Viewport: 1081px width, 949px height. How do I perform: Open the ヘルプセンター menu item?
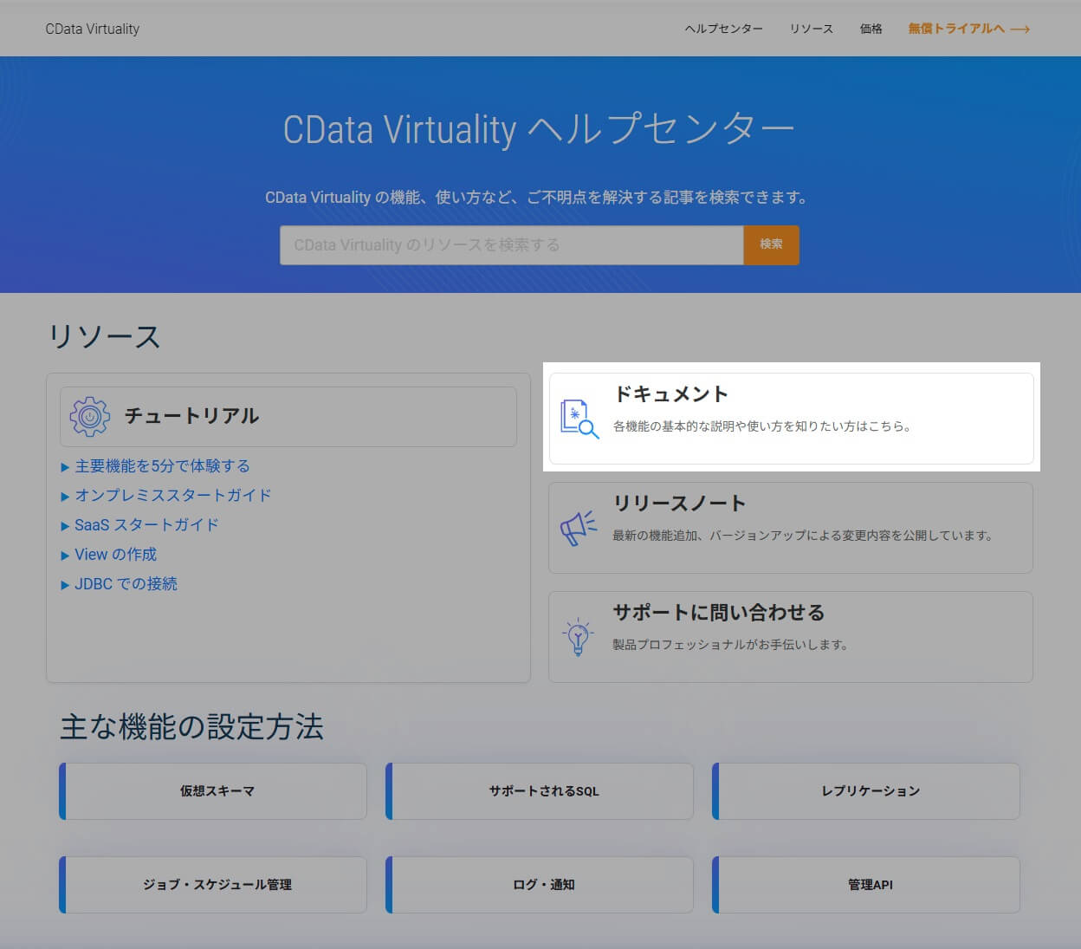click(724, 29)
